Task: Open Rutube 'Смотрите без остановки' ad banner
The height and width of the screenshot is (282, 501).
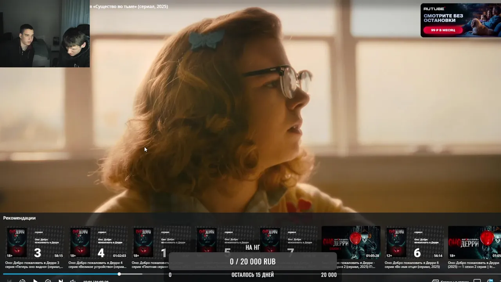Action: tap(461, 20)
